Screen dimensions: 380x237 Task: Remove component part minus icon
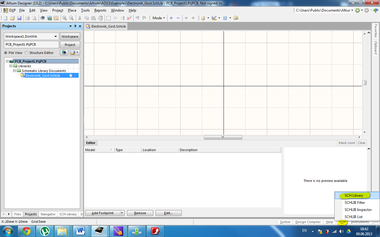pyautogui.click(x=178, y=18)
